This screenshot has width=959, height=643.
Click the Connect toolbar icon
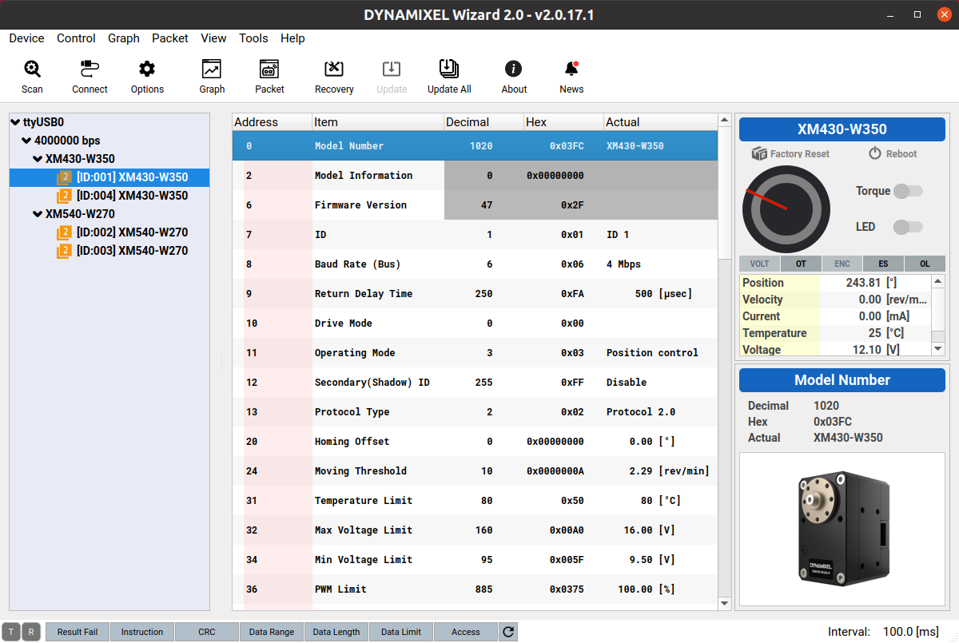pyautogui.click(x=90, y=69)
